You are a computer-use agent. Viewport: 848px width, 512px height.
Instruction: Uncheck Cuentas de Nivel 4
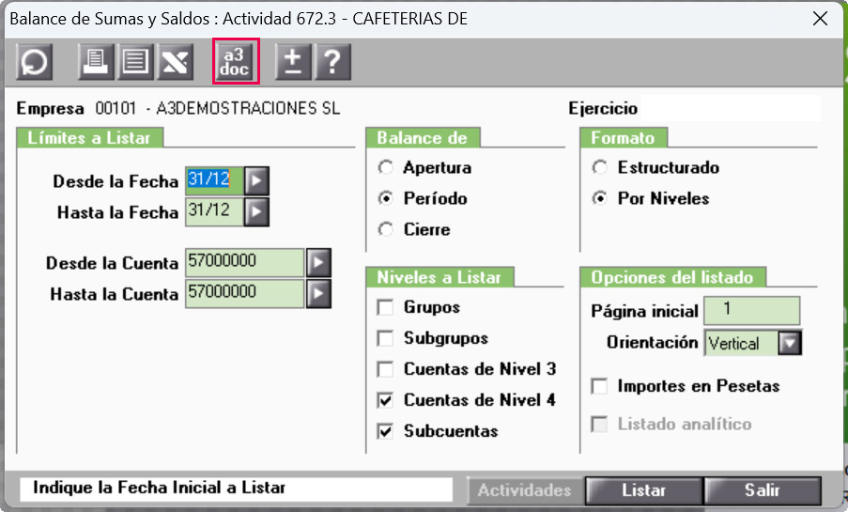(x=385, y=400)
